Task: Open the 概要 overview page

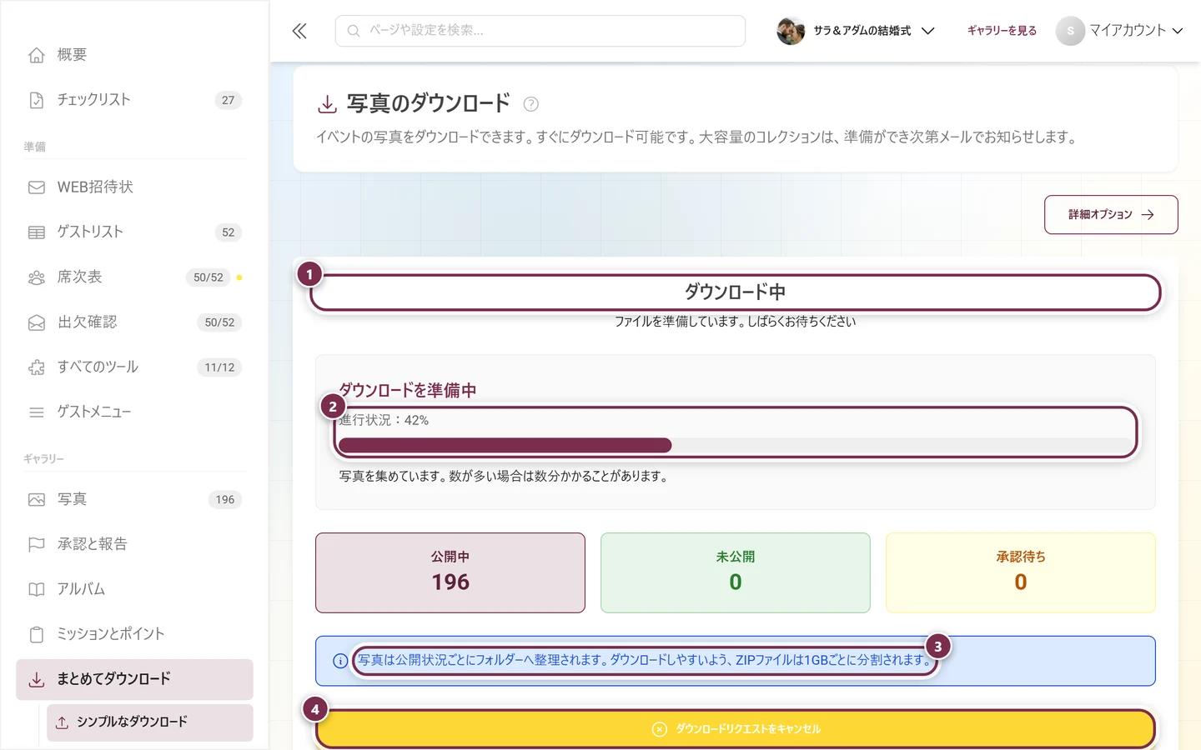Action: click(134, 55)
